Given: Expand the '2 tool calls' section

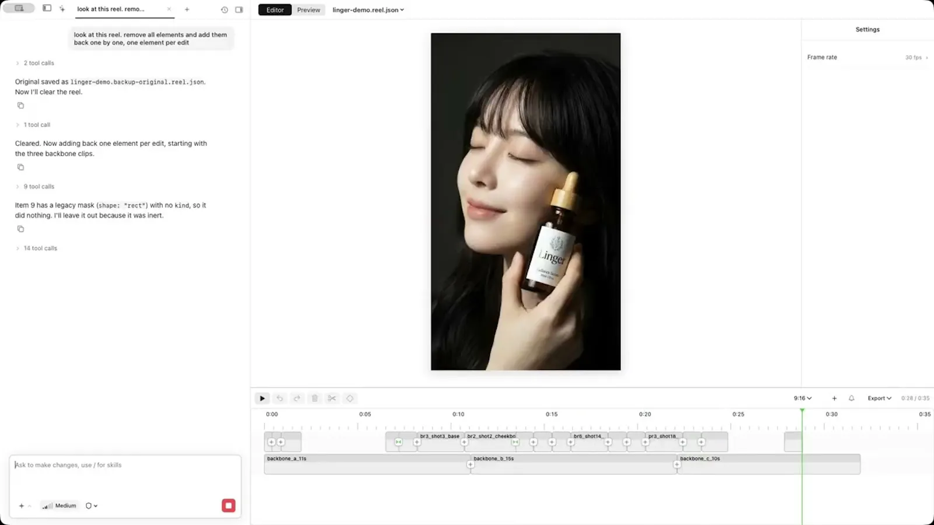Looking at the screenshot, I should point(35,63).
